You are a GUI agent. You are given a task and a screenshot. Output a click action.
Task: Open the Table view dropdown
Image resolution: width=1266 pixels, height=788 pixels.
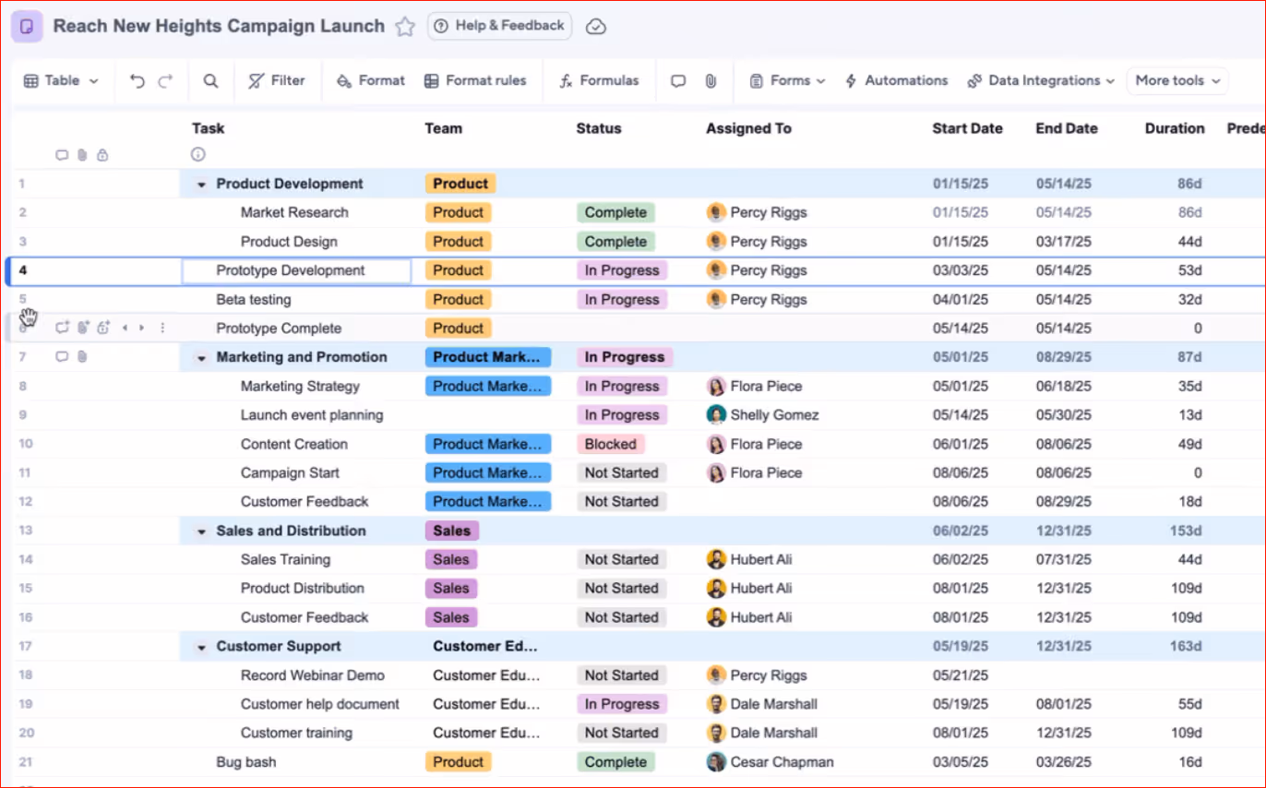tap(61, 80)
